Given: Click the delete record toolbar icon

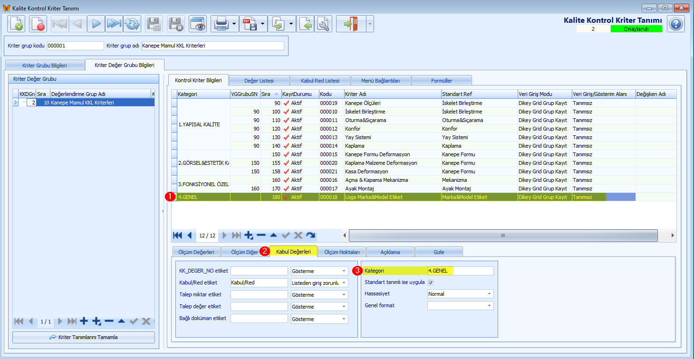Looking at the screenshot, I should 38,24.
